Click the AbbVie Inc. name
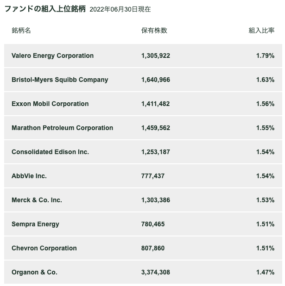Viewport: 285px width, 286px height. pos(29,176)
